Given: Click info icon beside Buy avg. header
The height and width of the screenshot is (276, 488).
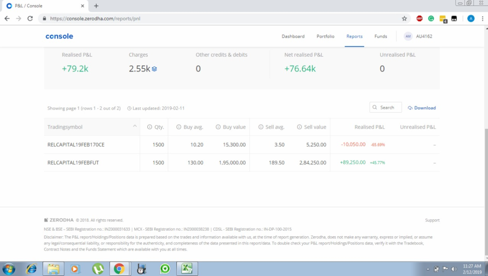Looking at the screenshot, I should 178,127.
